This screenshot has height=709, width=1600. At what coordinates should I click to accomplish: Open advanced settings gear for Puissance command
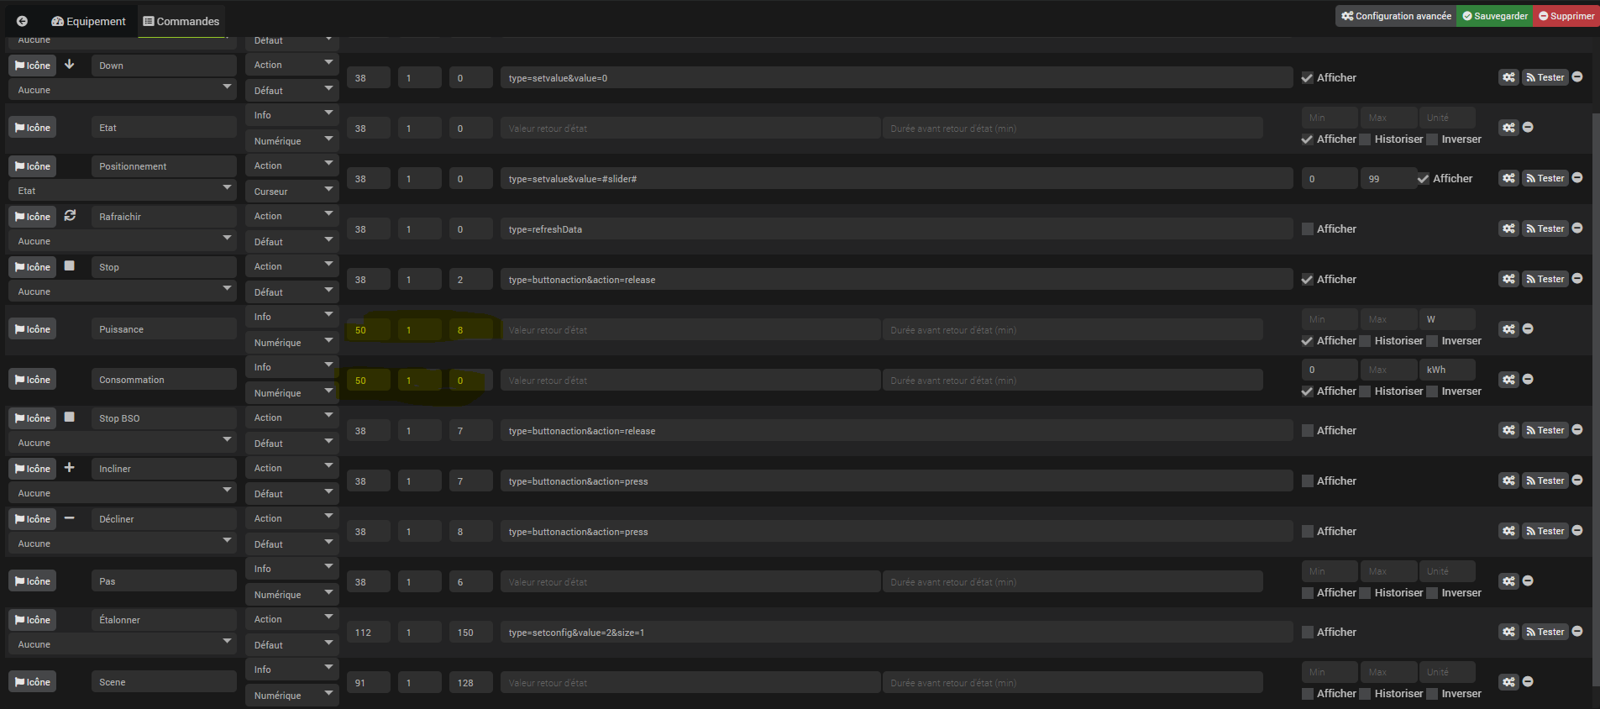pos(1509,329)
